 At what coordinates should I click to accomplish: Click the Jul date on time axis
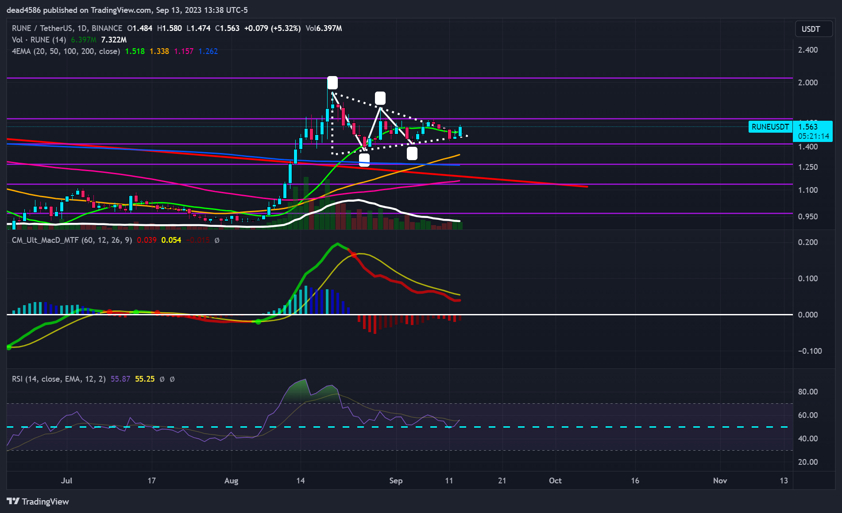pos(66,481)
